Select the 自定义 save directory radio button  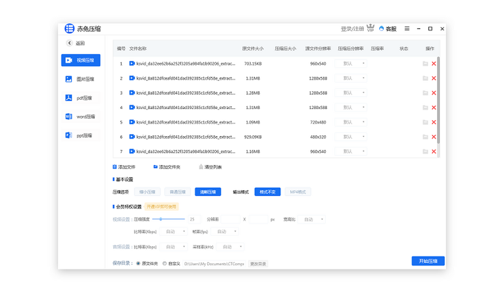click(164, 264)
